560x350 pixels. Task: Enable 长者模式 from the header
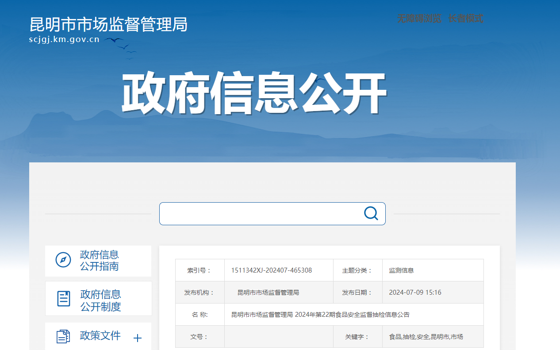[x=465, y=19]
